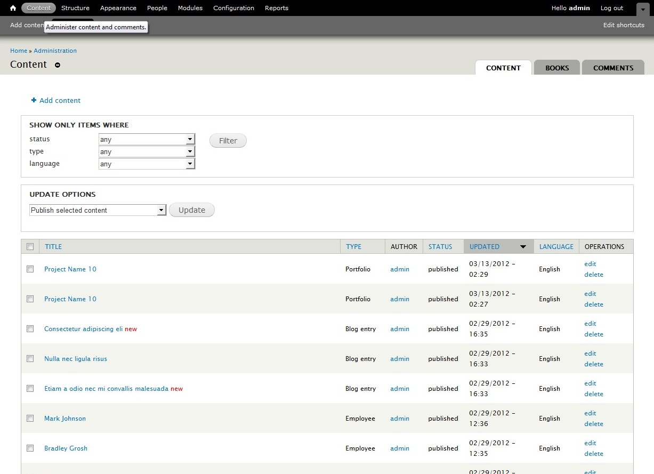Click the plus icon for Add content
Viewport: 654px width, 474px height.
(x=34, y=100)
